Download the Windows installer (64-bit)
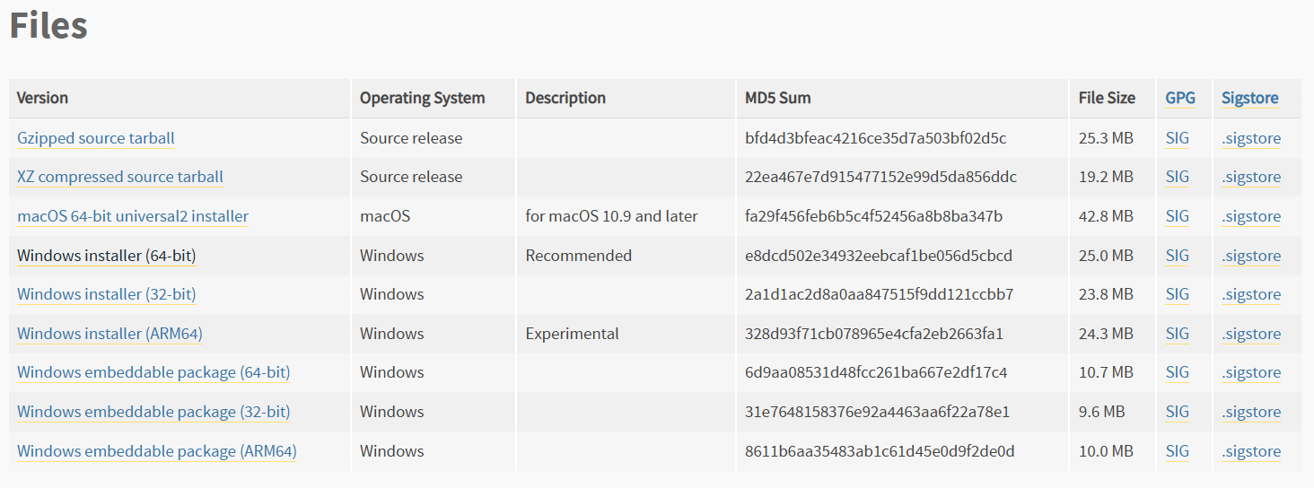1314x488 pixels. click(x=106, y=256)
